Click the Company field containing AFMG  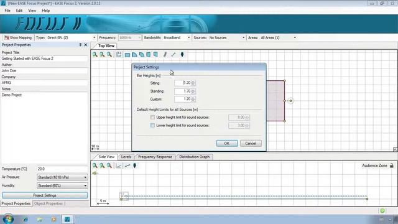click(x=44, y=83)
